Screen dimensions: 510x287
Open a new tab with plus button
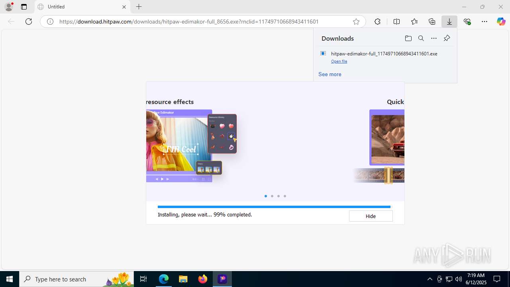(x=139, y=7)
